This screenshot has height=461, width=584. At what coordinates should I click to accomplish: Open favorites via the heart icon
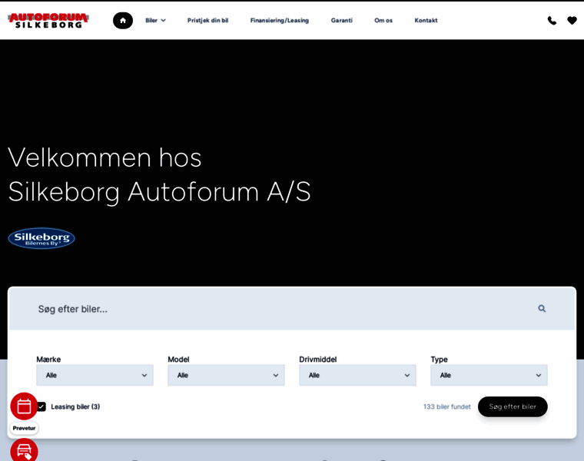(572, 21)
